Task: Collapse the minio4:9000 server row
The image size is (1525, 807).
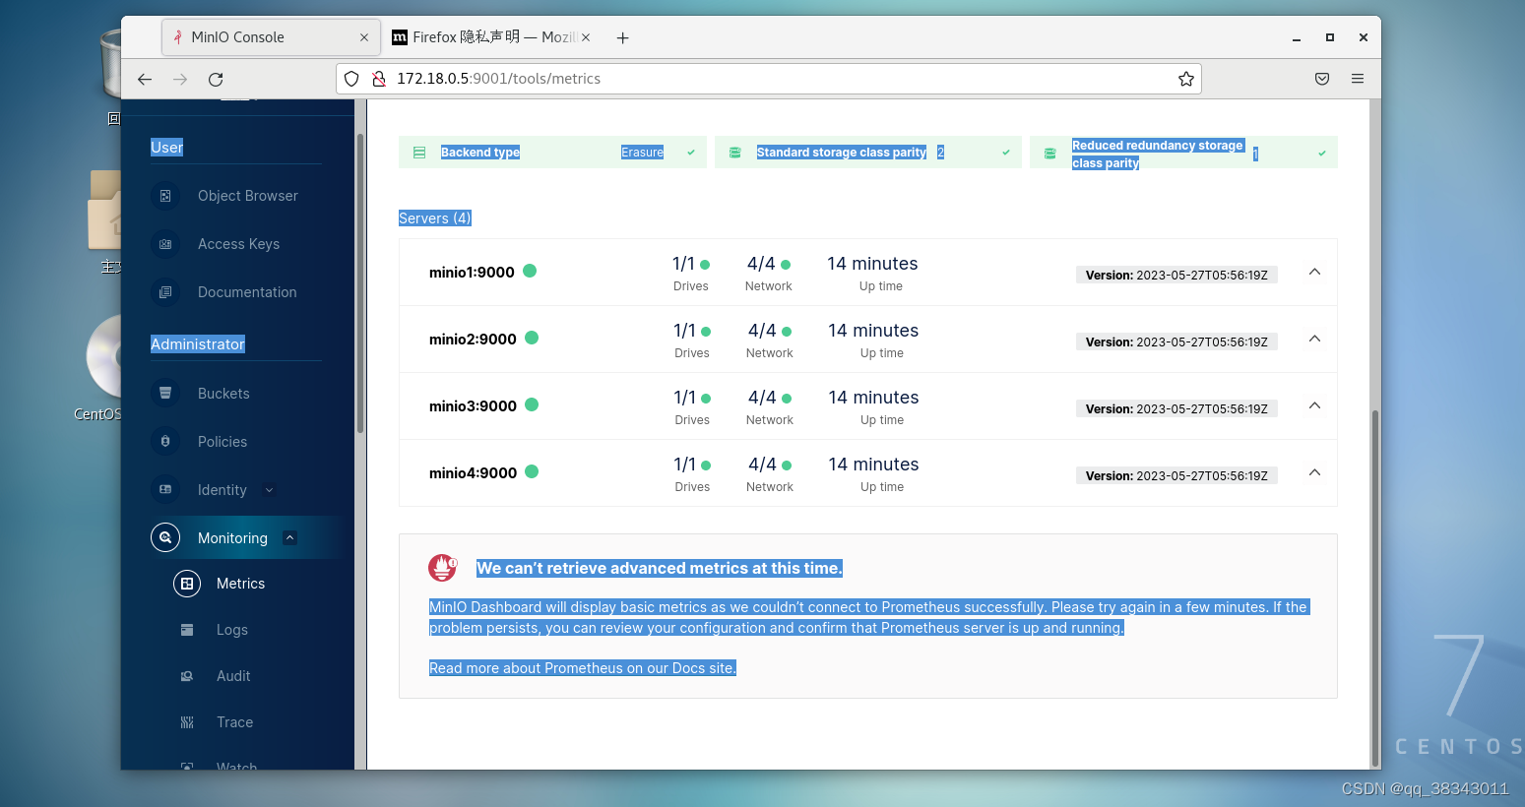Action: click(1314, 472)
